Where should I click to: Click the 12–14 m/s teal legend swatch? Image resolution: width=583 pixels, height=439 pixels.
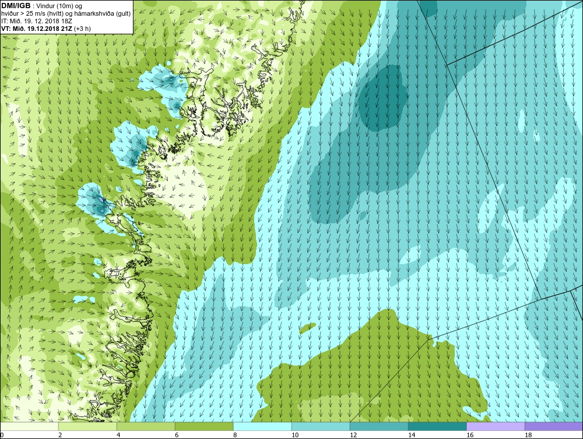tap(379, 426)
